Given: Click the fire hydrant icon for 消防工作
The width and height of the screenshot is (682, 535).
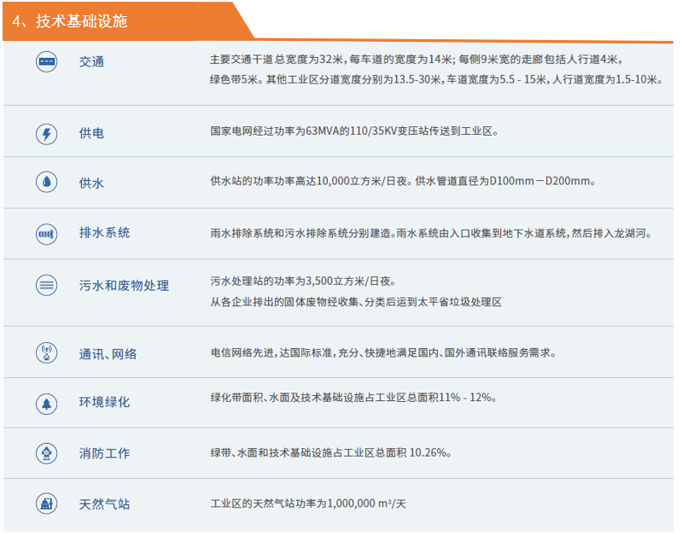Looking at the screenshot, I should pyautogui.click(x=46, y=453).
